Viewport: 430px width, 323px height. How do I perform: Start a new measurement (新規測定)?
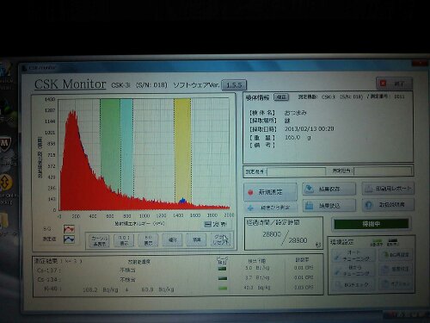point(271,192)
